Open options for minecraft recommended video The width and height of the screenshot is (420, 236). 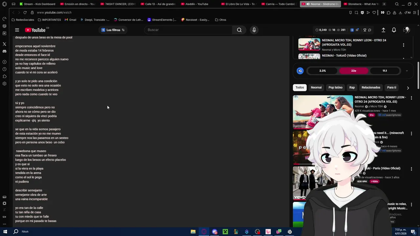click(x=411, y=133)
